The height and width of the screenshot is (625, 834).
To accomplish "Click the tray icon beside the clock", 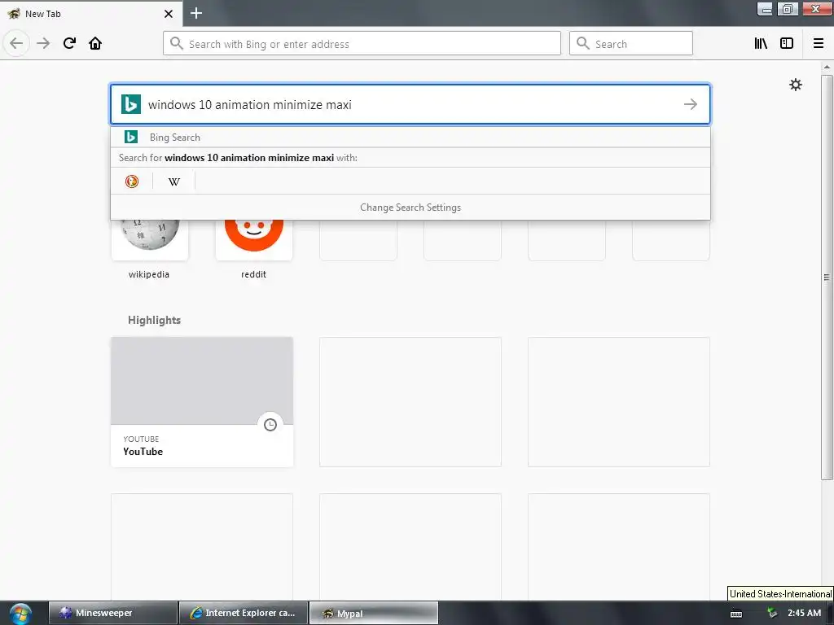I will point(772,613).
